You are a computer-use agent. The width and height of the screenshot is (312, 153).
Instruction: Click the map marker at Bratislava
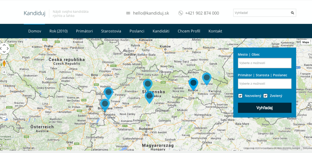pos(104,104)
